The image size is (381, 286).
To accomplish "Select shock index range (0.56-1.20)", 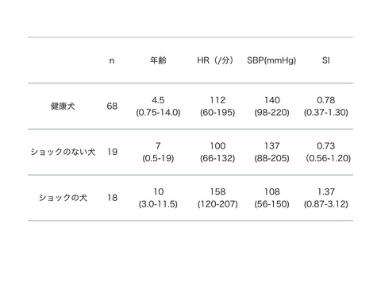I will [x=329, y=158].
